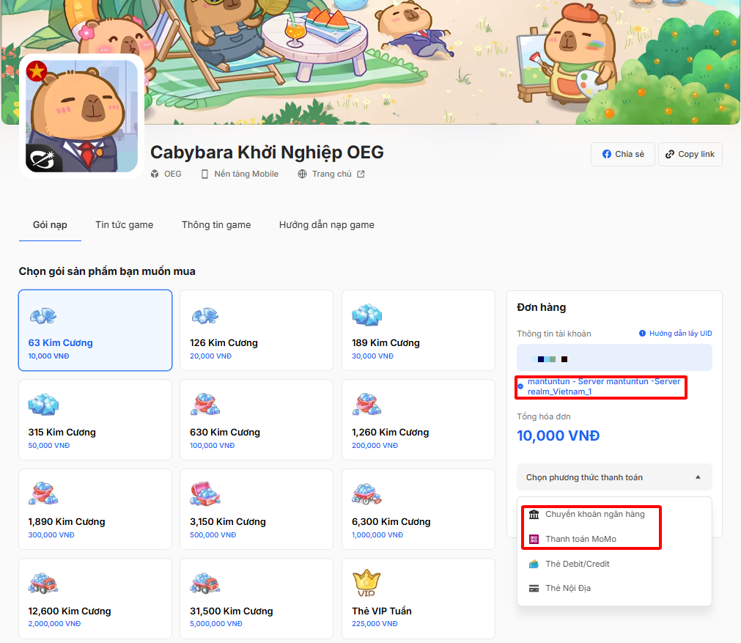Click the diamond pile icon of 189 Kim Cương
741x643 pixels.
click(x=366, y=315)
